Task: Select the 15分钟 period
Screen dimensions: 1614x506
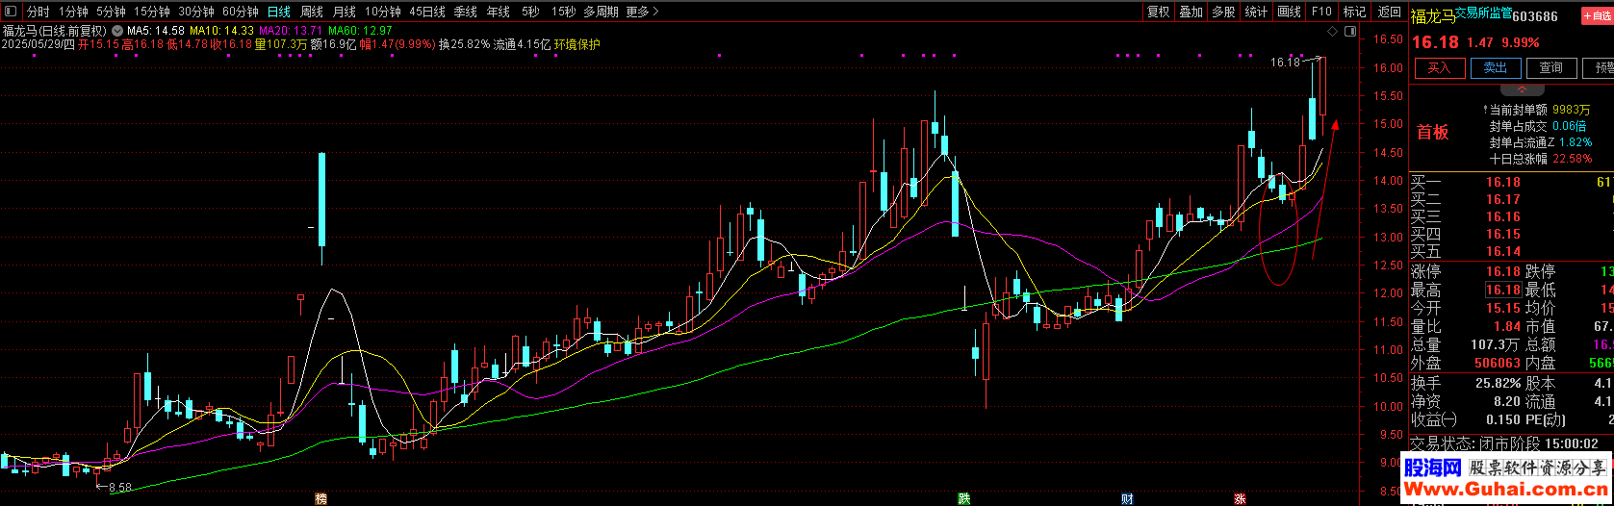Action: [x=151, y=12]
